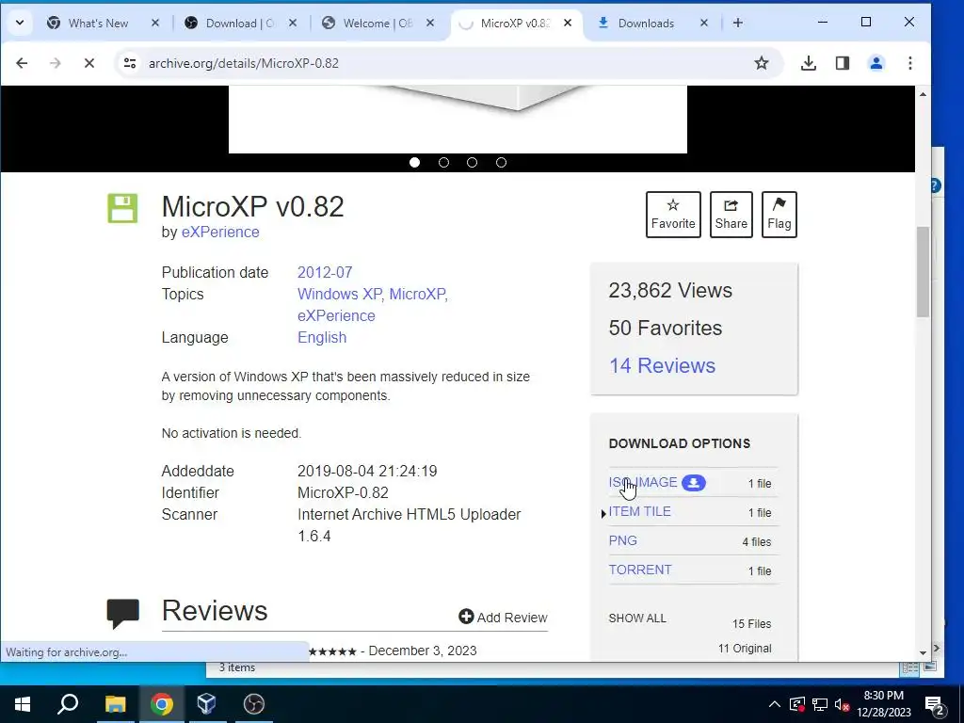
Task: Click the scrollbar up arrow
Action: point(923,94)
